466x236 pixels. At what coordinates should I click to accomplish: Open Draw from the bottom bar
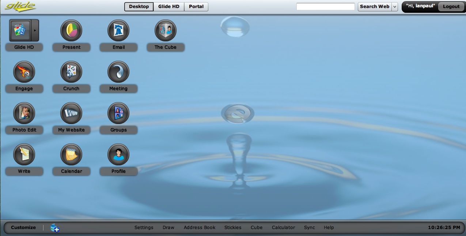(168, 228)
